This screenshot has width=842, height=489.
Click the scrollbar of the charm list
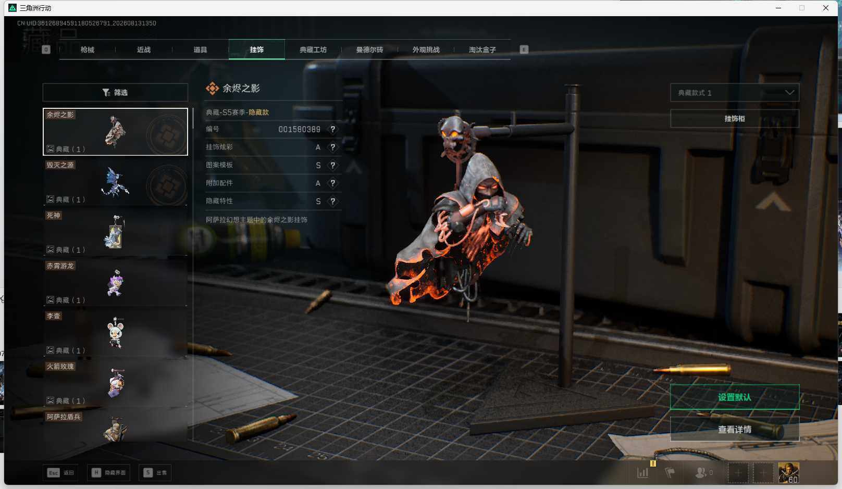click(193, 118)
